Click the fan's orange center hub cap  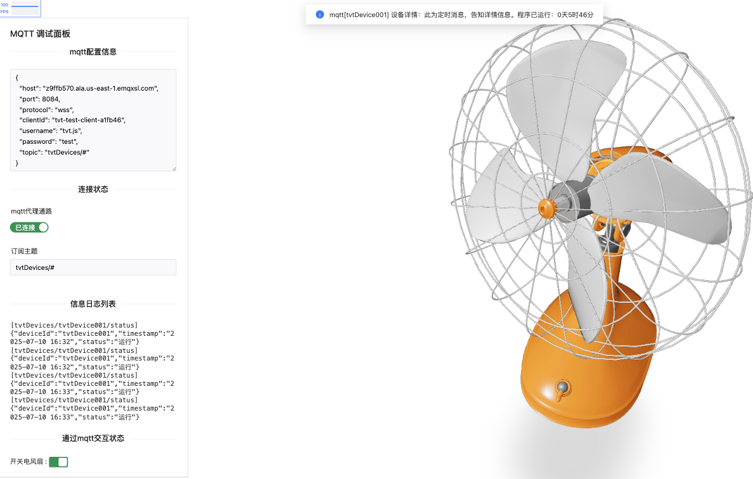point(546,207)
